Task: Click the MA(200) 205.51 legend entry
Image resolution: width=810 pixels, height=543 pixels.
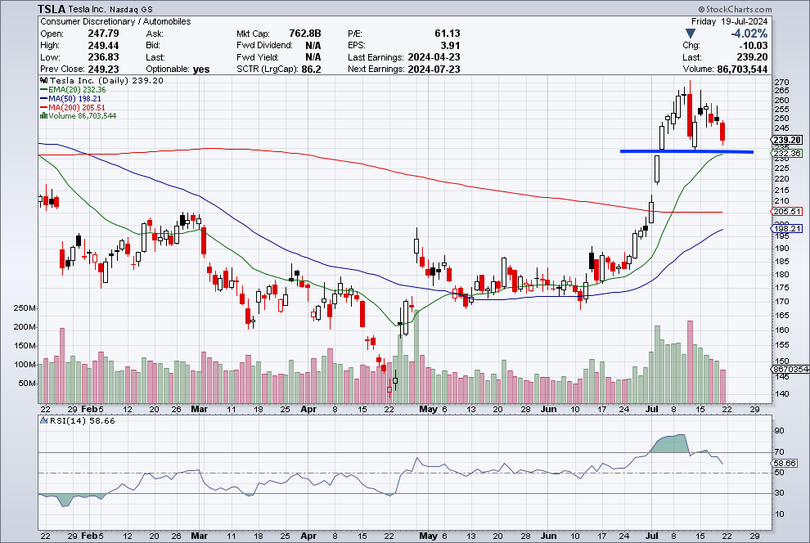Action: (73, 107)
